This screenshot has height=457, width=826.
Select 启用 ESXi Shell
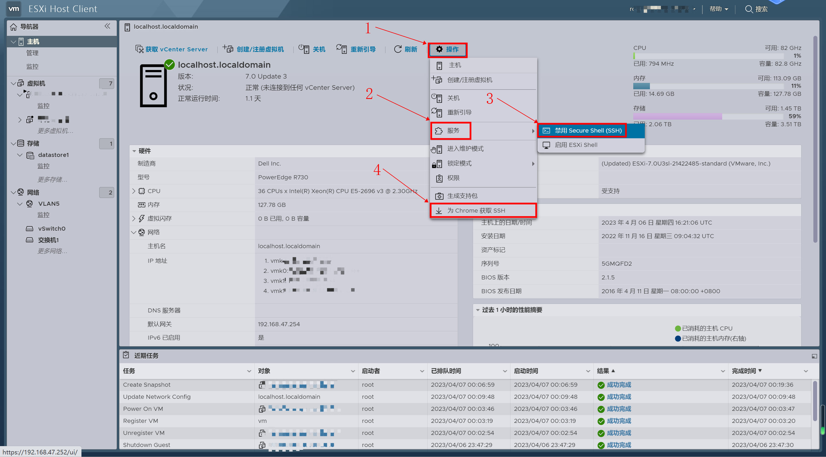click(591, 145)
